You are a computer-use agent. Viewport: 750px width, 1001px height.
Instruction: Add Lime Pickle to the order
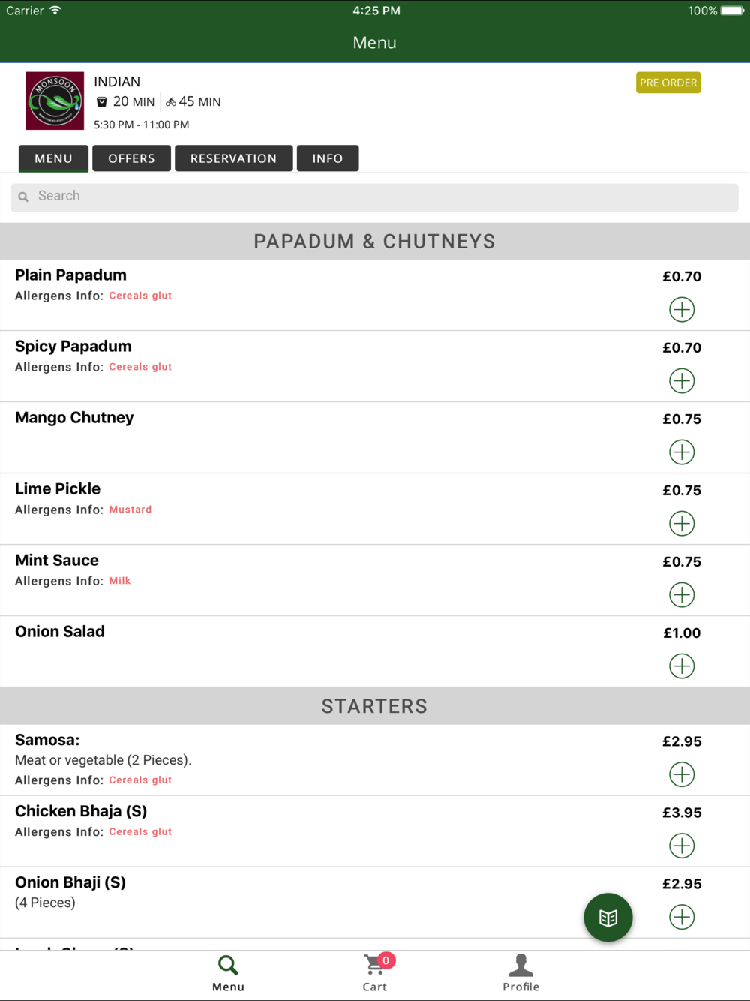click(x=682, y=523)
